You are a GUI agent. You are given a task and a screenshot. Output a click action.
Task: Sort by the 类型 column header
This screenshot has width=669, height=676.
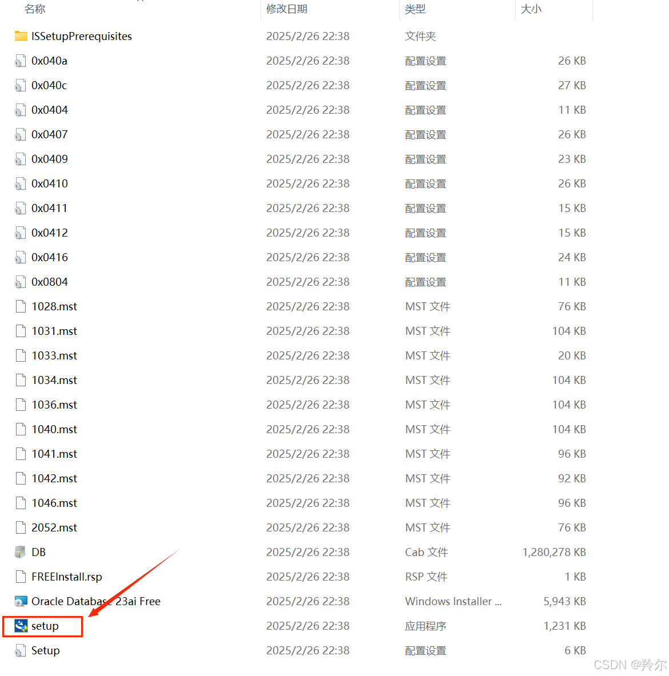(x=415, y=9)
